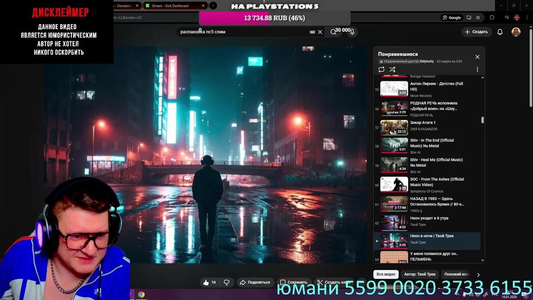Viewport: 533px width, 300px height.
Task: Click the install app icon in address bar
Action: (x=469, y=17)
